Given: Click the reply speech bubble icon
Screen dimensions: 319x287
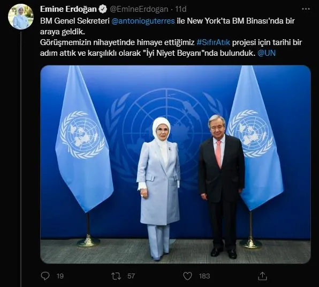Looking at the screenshot, I should click(45, 276).
